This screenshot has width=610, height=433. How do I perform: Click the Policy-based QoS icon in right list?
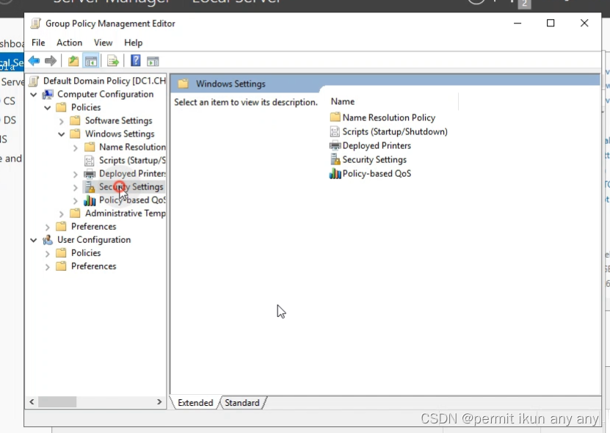335,173
